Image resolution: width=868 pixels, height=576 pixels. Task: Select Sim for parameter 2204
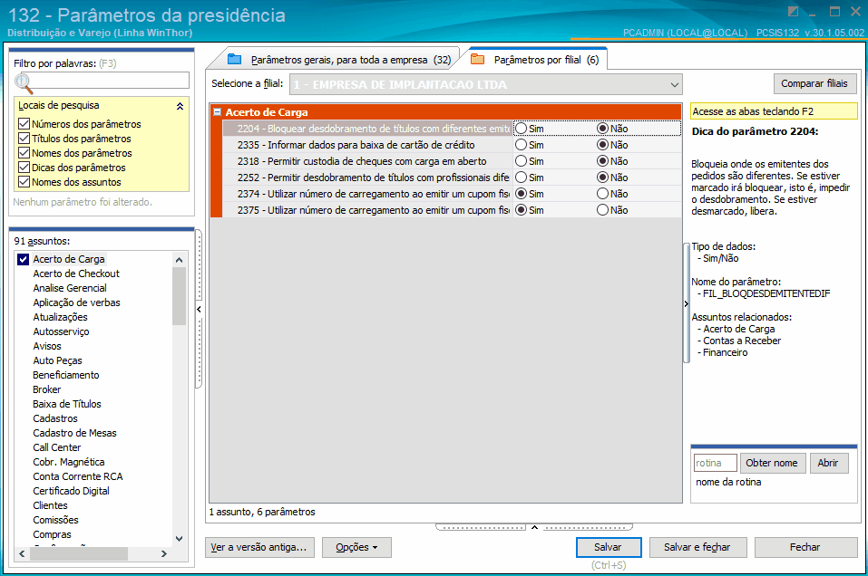[x=521, y=129]
